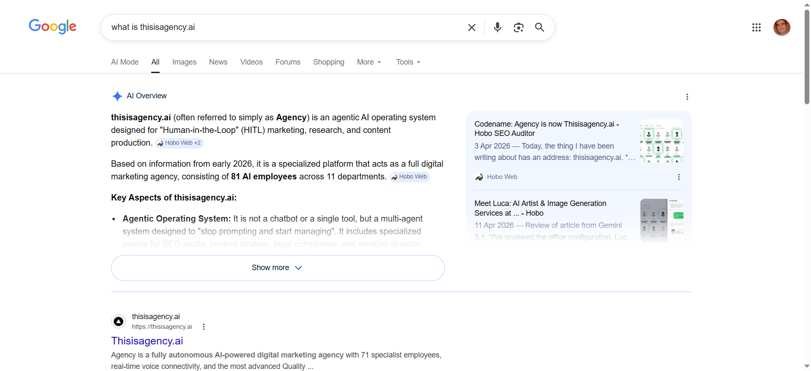Image resolution: width=811 pixels, height=371 pixels.
Task: Switch to the Images tab
Action: 184,62
